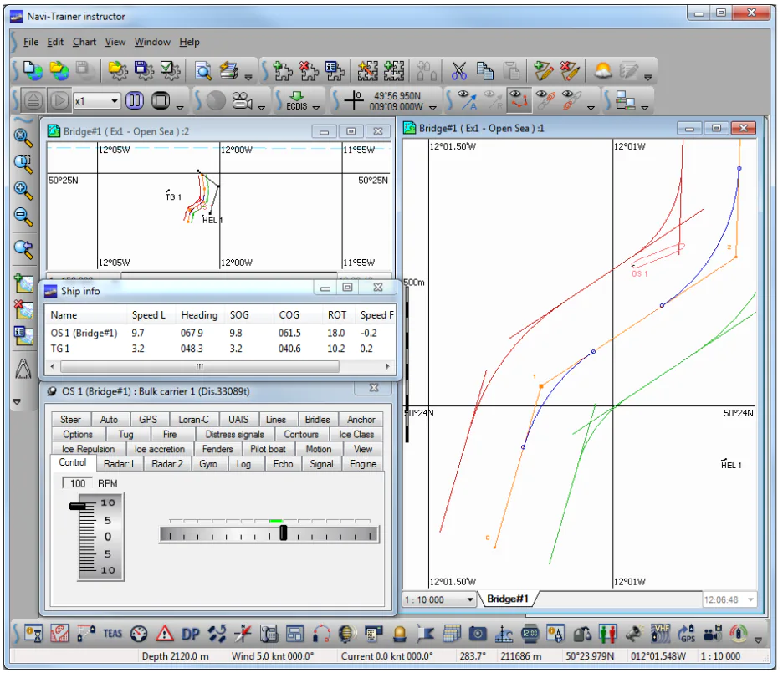Click the DP icon in bottom toolbar

point(191,634)
